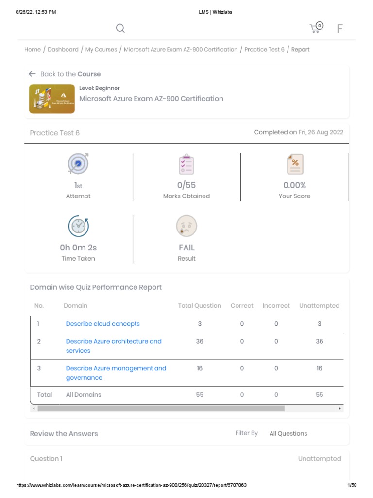Open Dashboard from the breadcrumb
The image size is (373, 498).
(x=63, y=49)
